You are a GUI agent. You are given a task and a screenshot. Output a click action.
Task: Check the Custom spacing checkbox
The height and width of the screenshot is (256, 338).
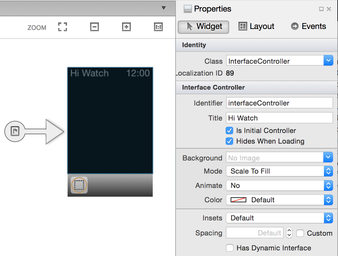(x=300, y=233)
